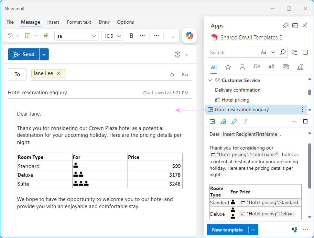This screenshot has height=238, width=314.
Task: Click the To button
Action: pyautogui.click(x=17, y=74)
